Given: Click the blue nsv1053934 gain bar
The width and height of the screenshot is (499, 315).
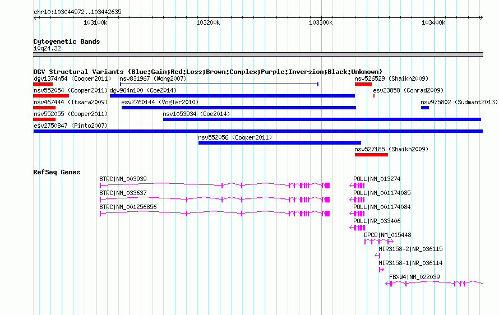Looking at the screenshot, I should (x=322, y=119).
